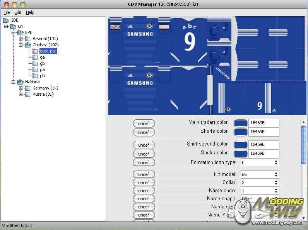Increase the Collar value with up arrow
This screenshot has width=308, height=230.
[276, 181]
